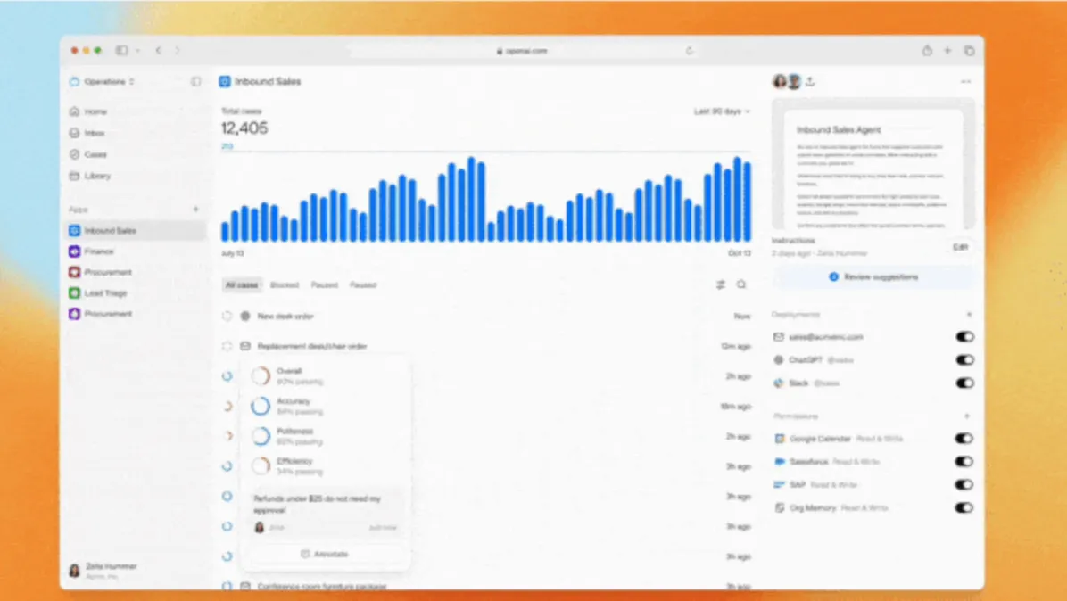Click the Annotate button
Image resolution: width=1067 pixels, height=601 pixels.
click(x=326, y=554)
